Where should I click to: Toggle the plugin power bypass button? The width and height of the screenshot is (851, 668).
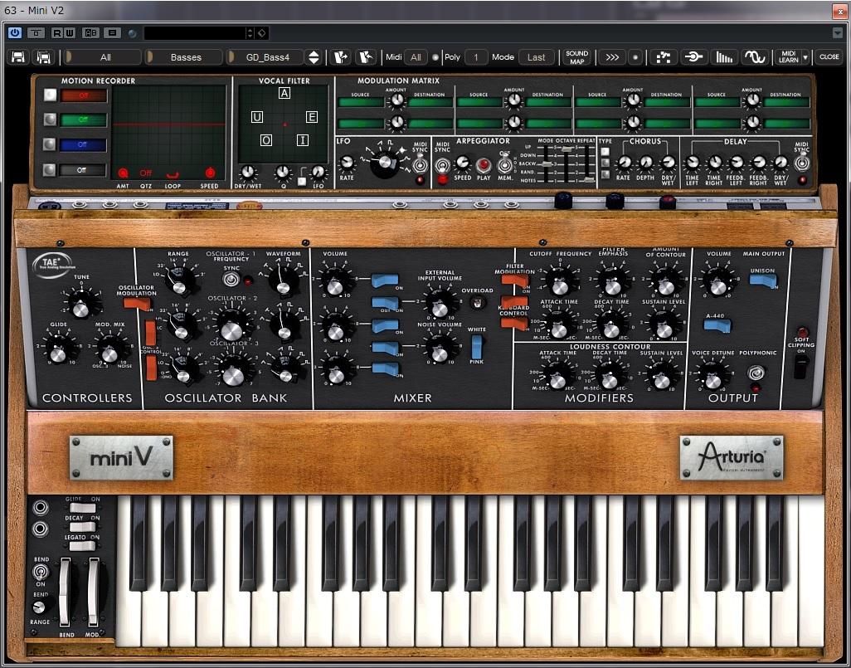point(15,32)
